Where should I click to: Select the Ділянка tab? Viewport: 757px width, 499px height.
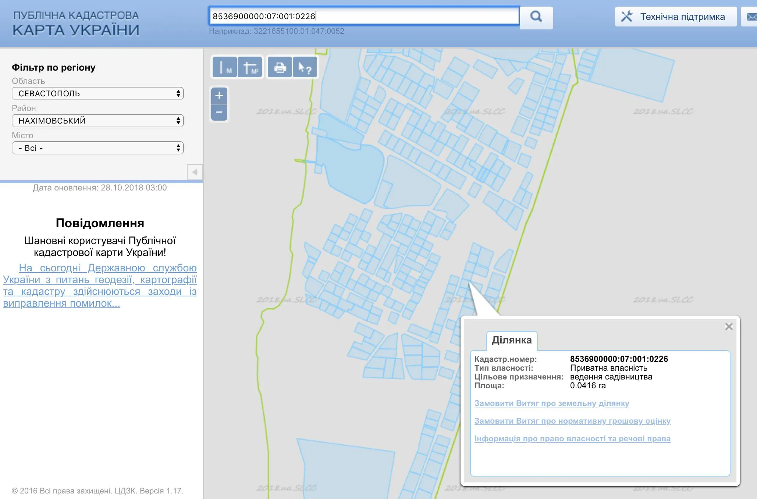pos(512,340)
